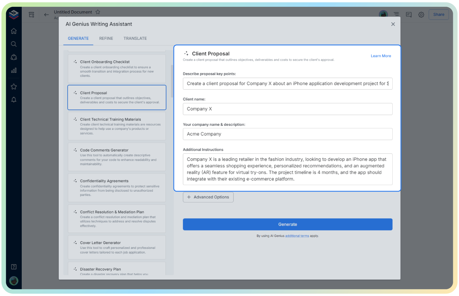Open the Home view from the sidebar

pyautogui.click(x=13, y=31)
